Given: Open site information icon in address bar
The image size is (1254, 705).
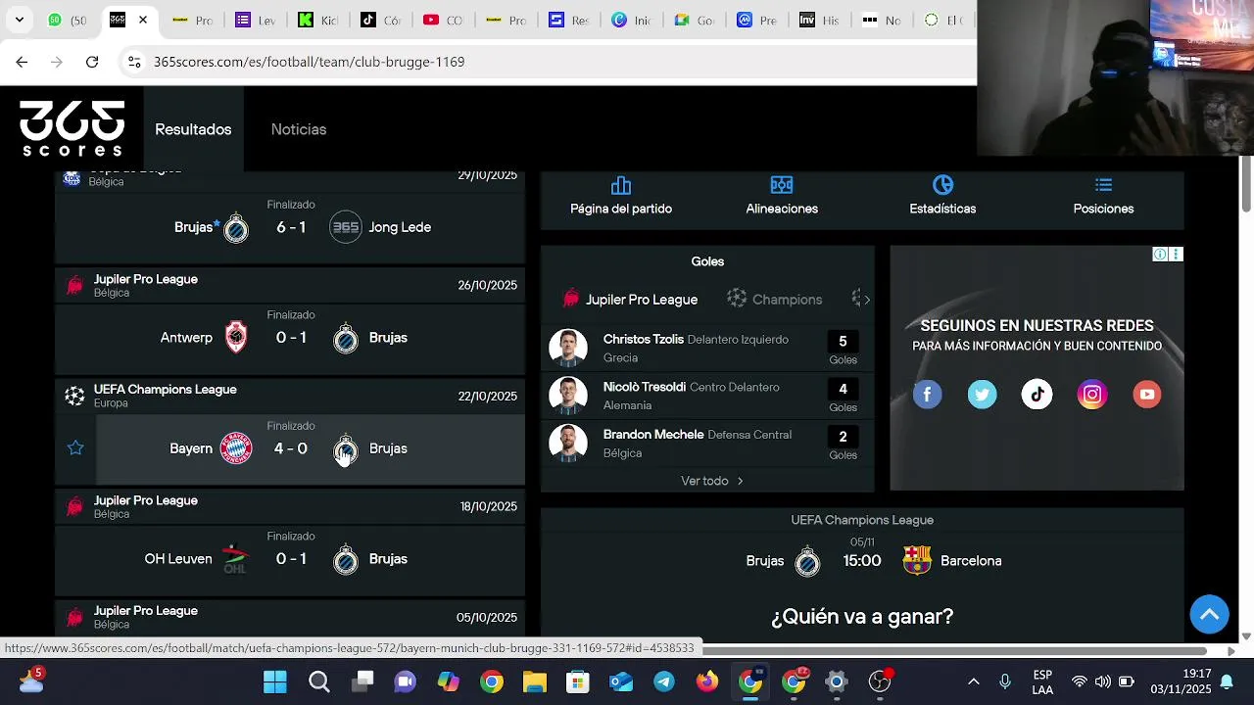Looking at the screenshot, I should tap(134, 62).
